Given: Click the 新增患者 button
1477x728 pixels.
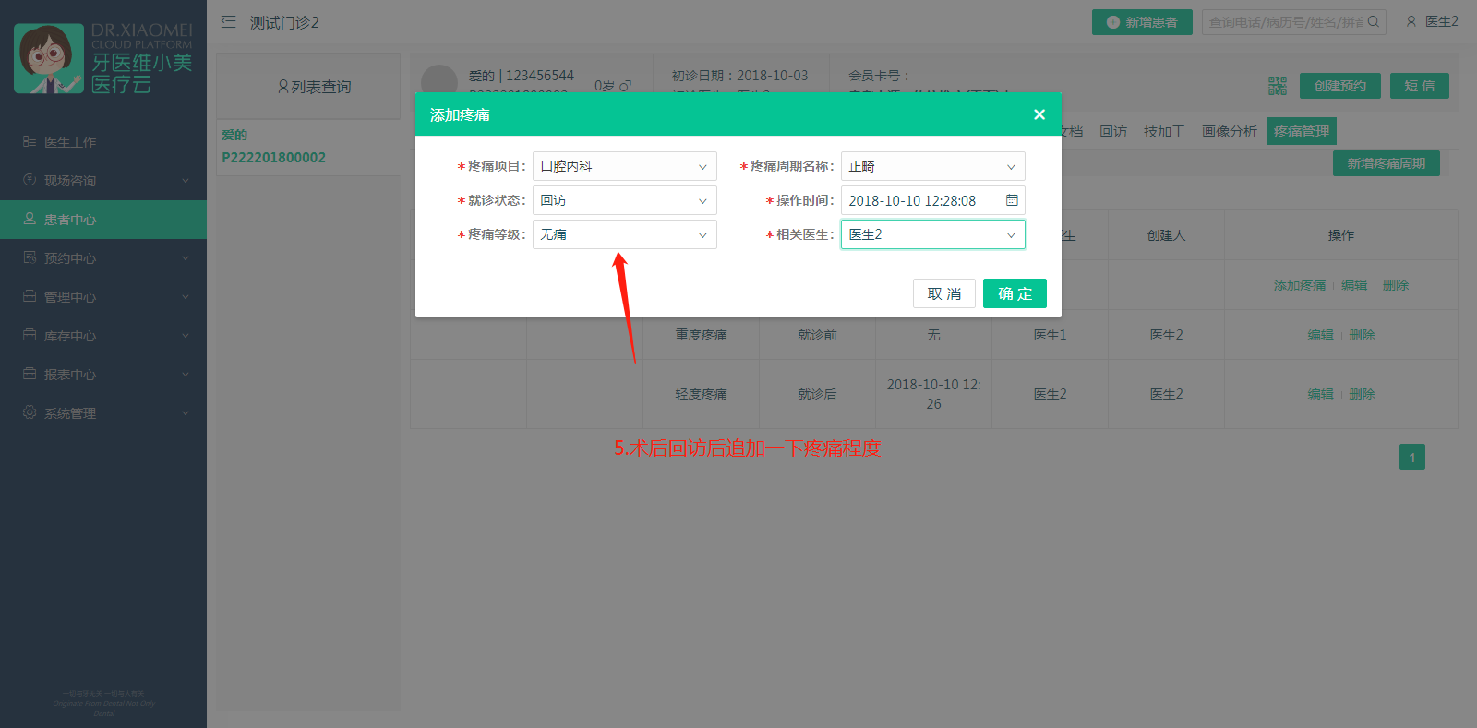Looking at the screenshot, I should (1142, 22).
